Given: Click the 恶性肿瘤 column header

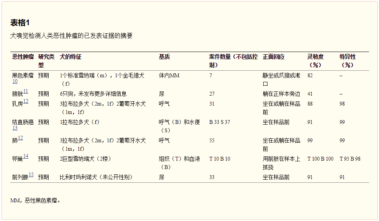Looking at the screenshot, I should [23, 57].
